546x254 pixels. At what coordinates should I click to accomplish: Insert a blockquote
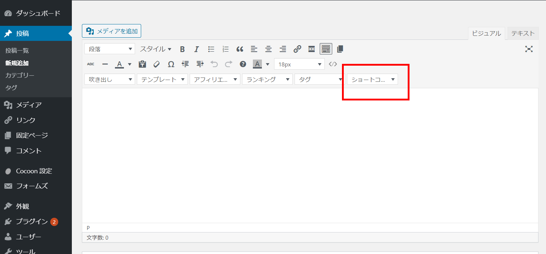(x=240, y=49)
